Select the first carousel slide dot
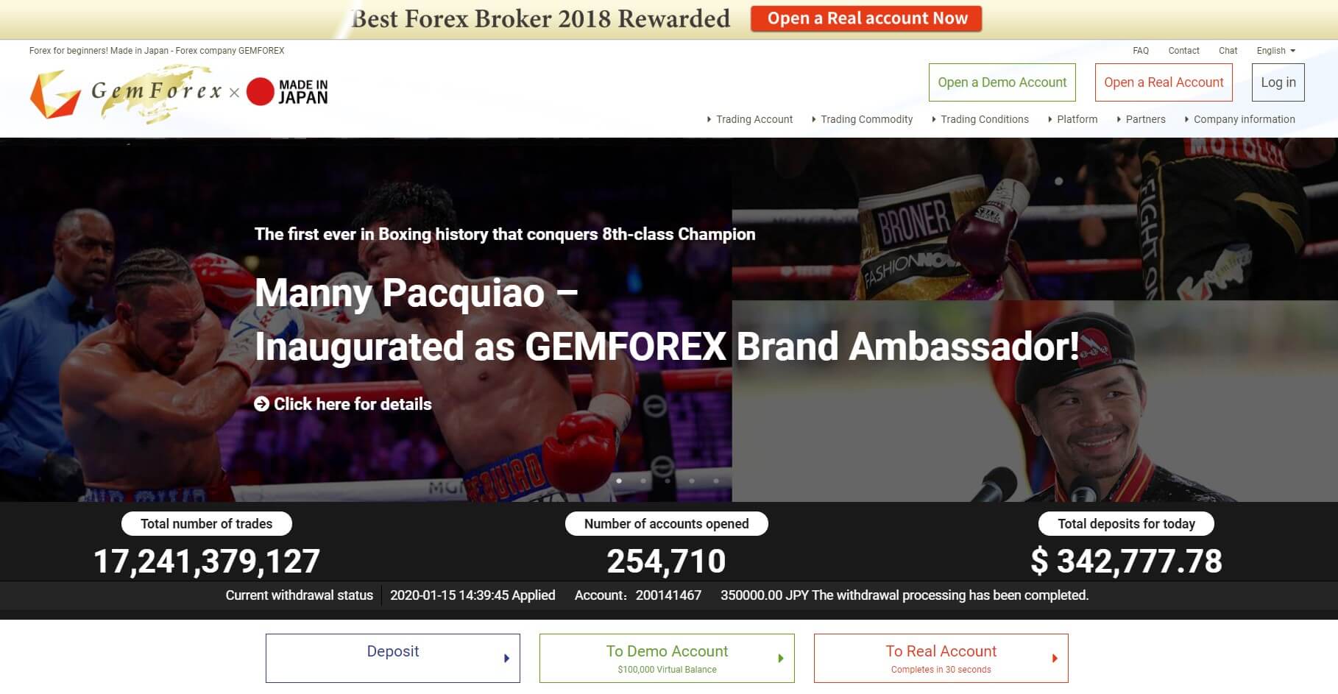Image resolution: width=1338 pixels, height=694 pixels. click(x=619, y=481)
